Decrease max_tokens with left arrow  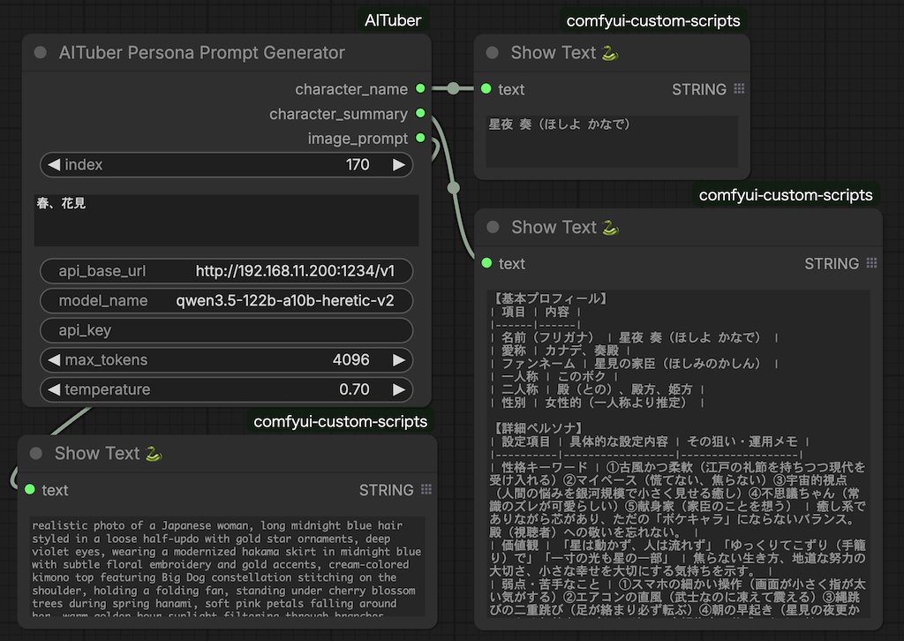click(x=54, y=359)
